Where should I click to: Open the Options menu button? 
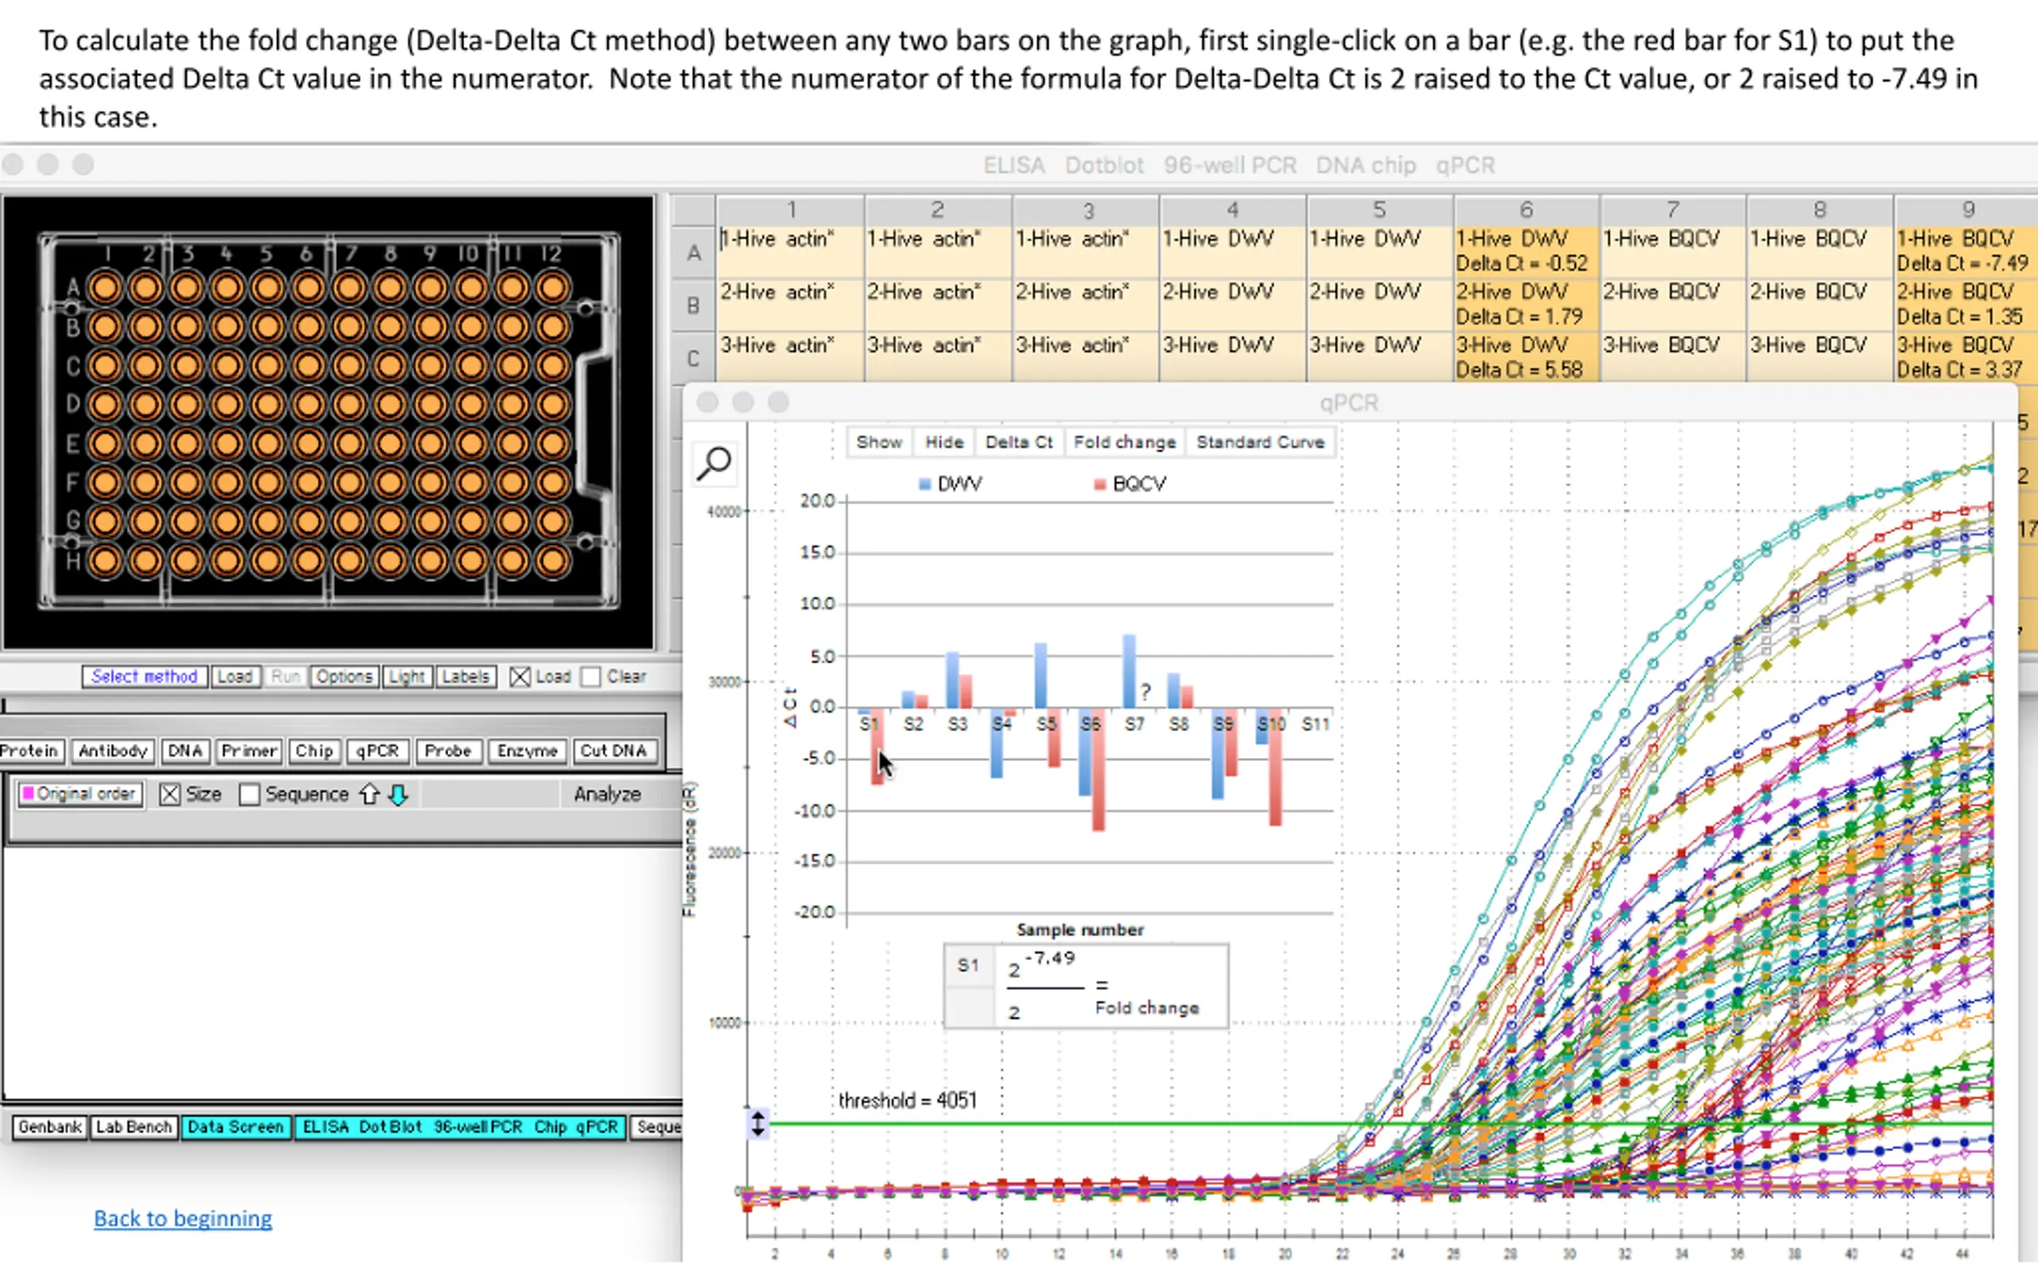click(x=344, y=677)
